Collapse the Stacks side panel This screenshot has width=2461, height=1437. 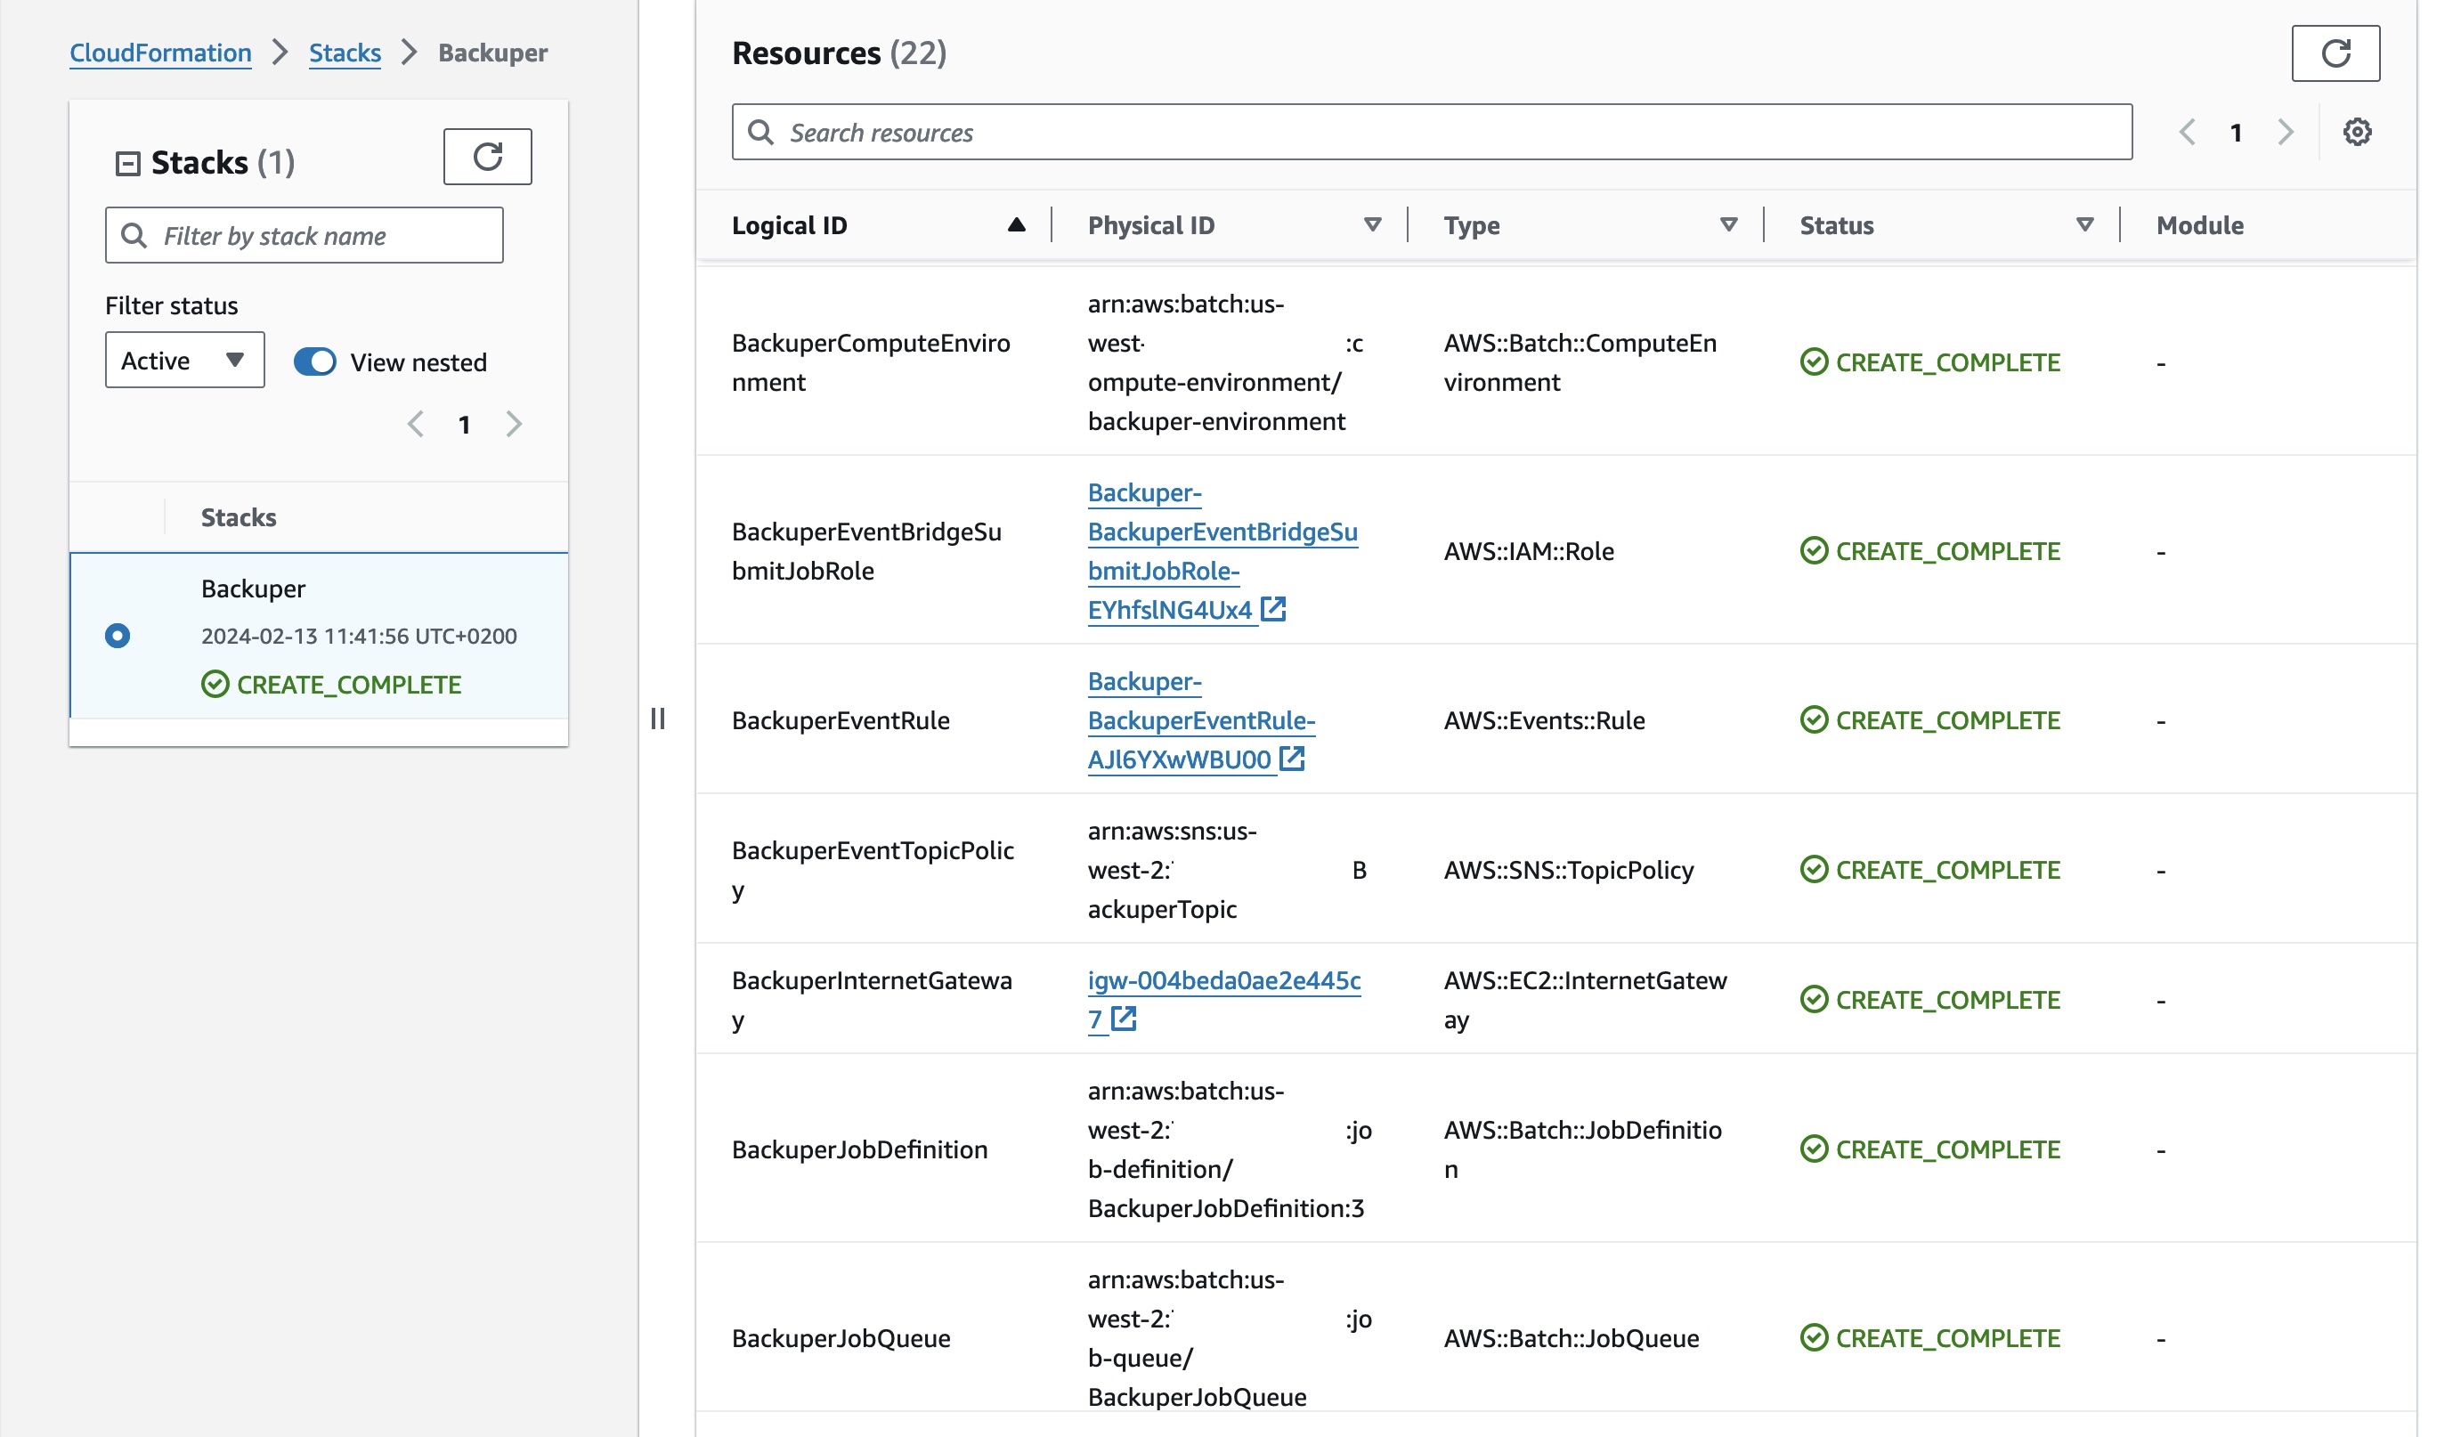(x=128, y=163)
